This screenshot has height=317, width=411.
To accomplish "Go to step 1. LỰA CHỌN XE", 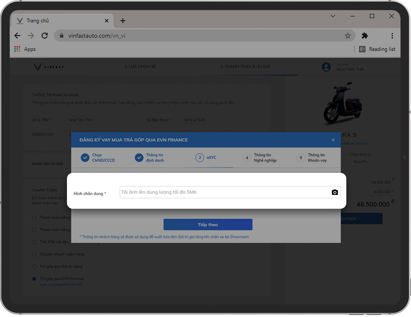I will pos(140,67).
